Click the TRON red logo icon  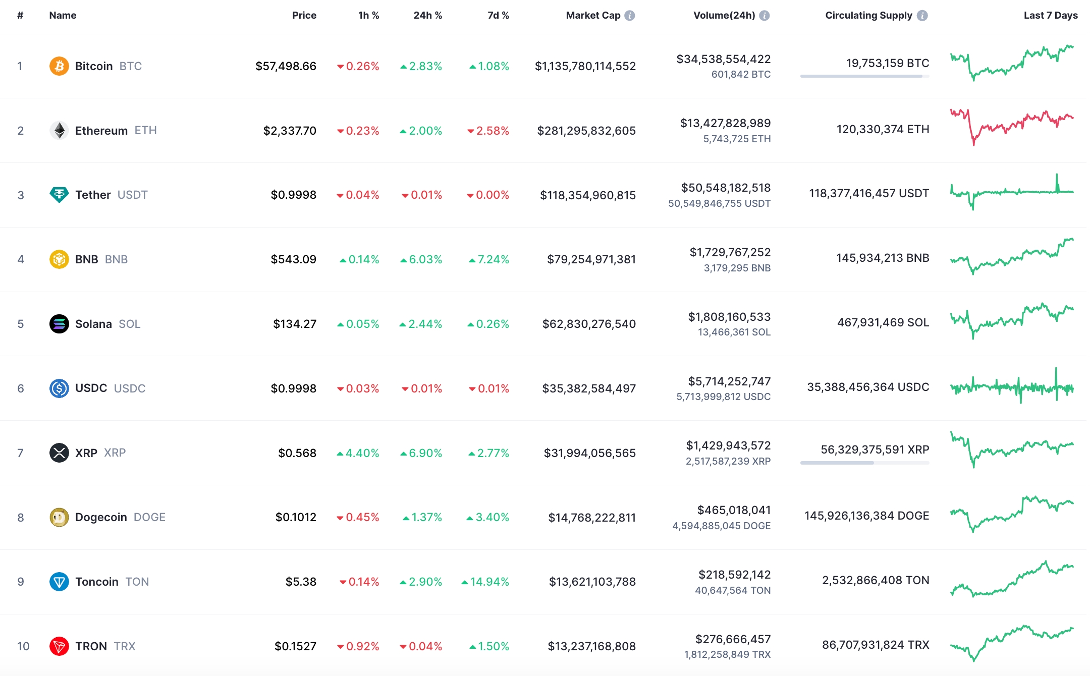(59, 646)
